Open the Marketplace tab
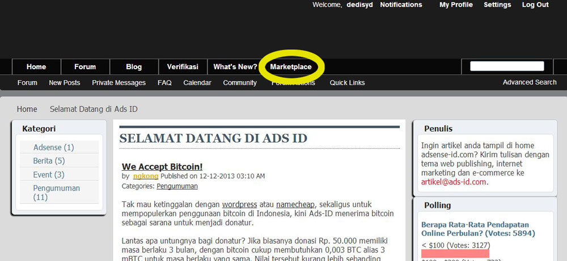This screenshot has width=567, height=261. [291, 67]
